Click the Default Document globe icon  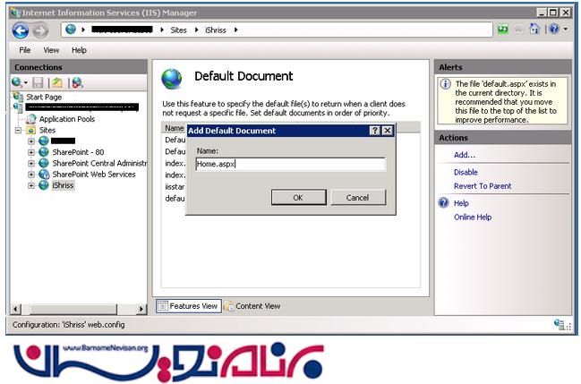point(172,79)
